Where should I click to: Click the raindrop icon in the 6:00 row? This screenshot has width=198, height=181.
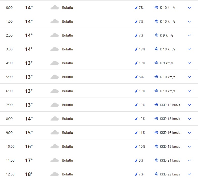coord(136,91)
